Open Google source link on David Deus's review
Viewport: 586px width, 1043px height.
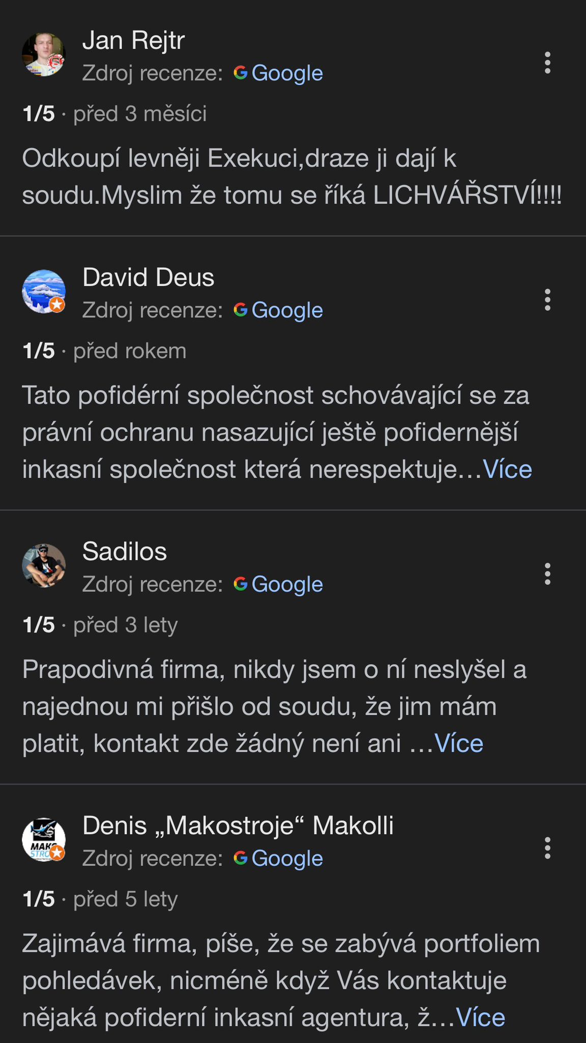(x=287, y=311)
